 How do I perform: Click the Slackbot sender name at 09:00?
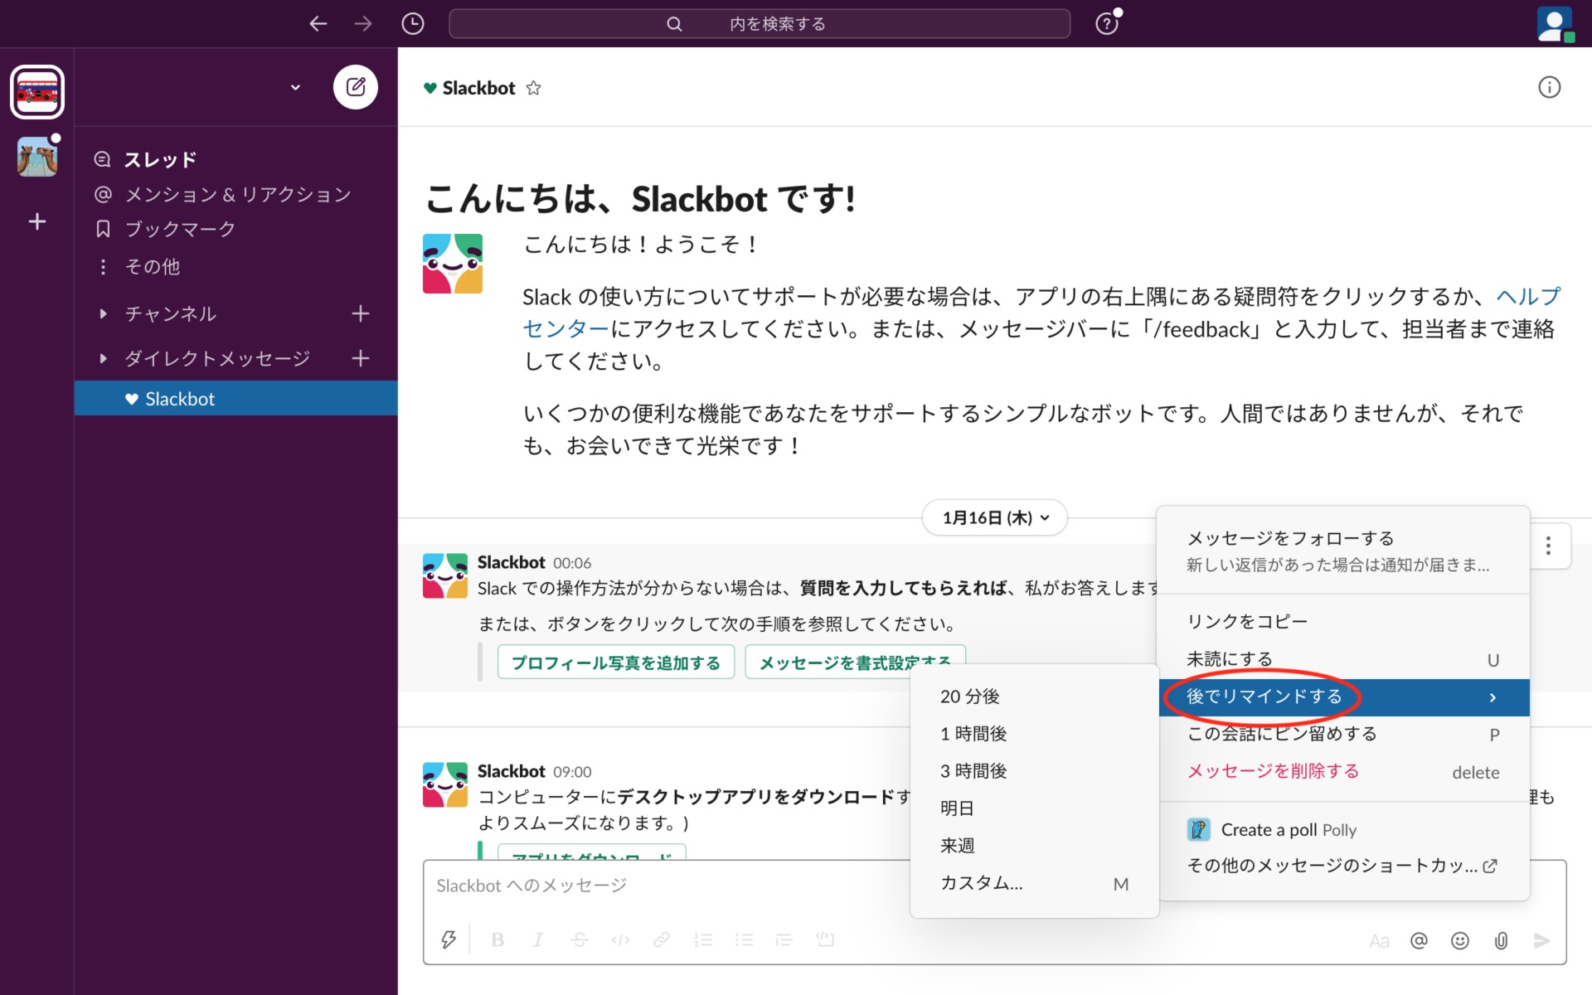(x=511, y=771)
